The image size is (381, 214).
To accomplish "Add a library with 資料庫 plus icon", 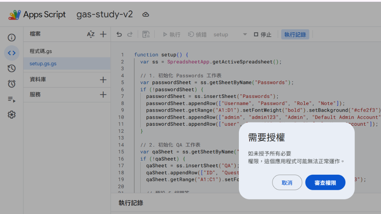I will coord(103,80).
